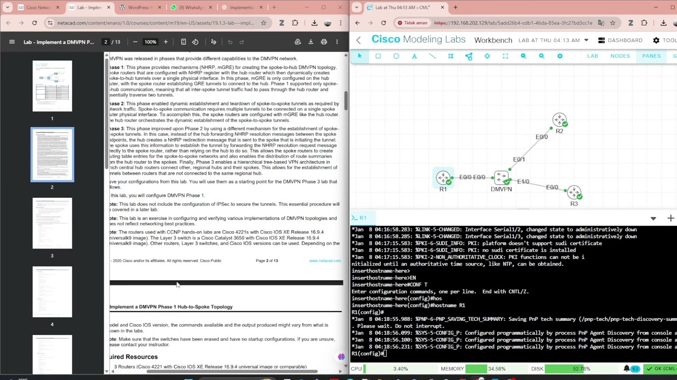Click the PDF page number field
Viewport: 677px width, 380px height.
point(106,42)
